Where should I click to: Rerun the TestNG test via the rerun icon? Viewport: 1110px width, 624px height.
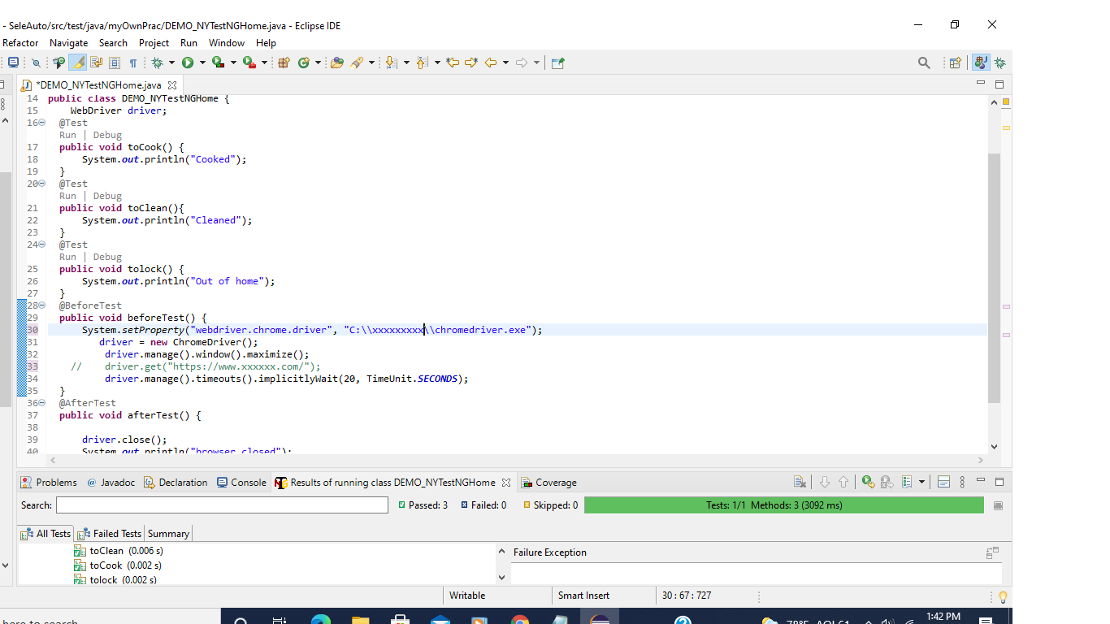tap(866, 482)
